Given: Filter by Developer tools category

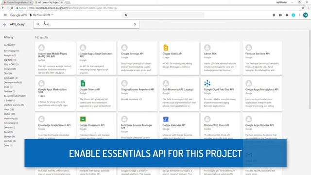Looking at the screenshot, I should pyautogui.click(x=13, y=82).
